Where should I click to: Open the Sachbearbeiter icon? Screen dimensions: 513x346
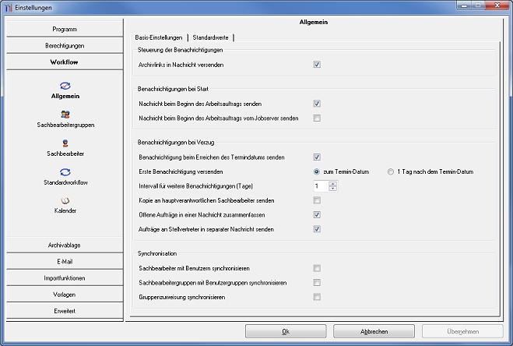tap(65, 143)
